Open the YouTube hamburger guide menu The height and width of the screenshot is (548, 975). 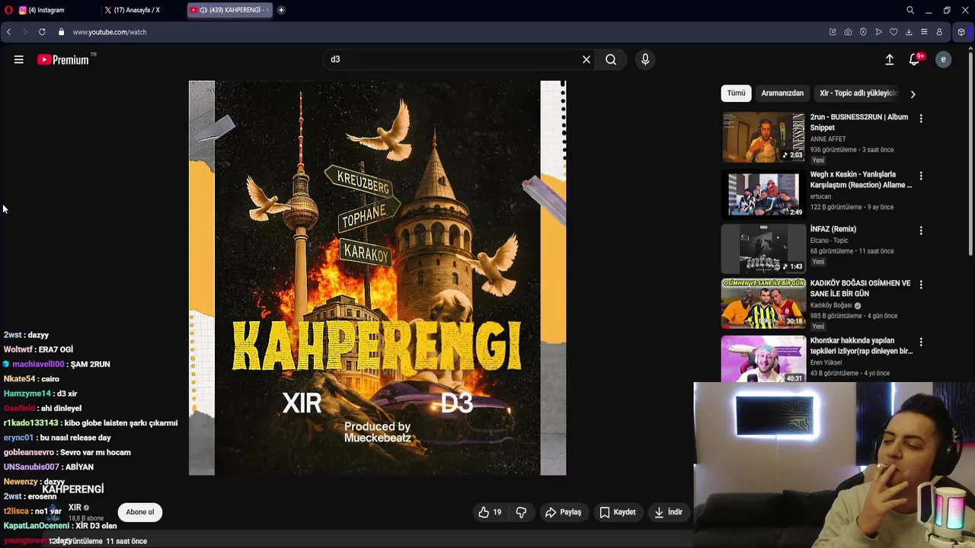coord(18,59)
